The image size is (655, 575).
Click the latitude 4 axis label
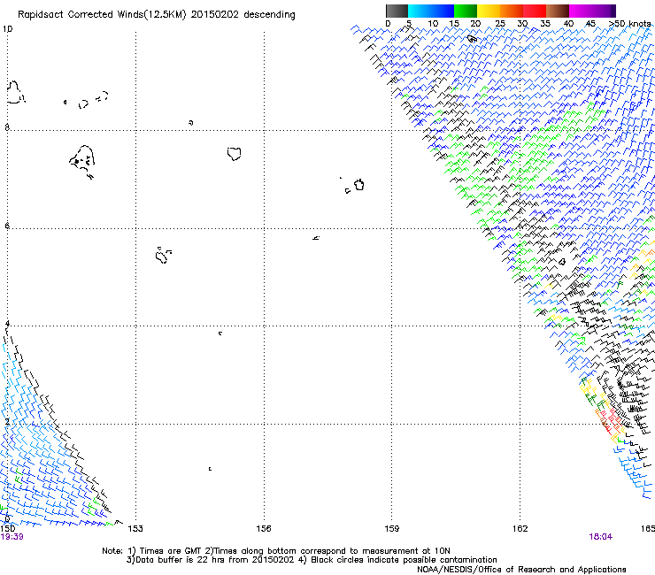click(x=7, y=323)
